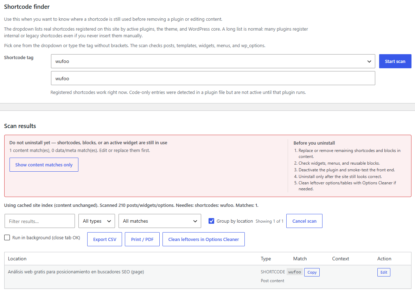
Task: Expand the All matches dropdown
Action: click(x=160, y=221)
